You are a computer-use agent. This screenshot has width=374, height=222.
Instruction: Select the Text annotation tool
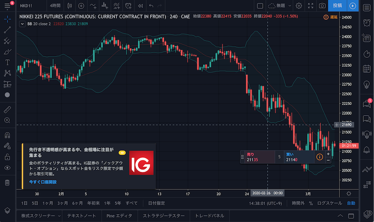7,62
